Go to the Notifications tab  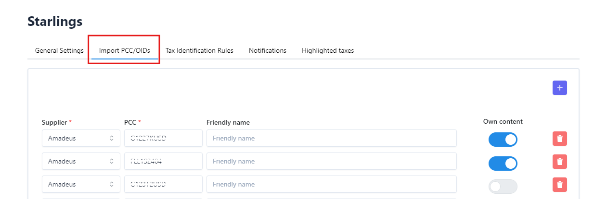tap(267, 50)
